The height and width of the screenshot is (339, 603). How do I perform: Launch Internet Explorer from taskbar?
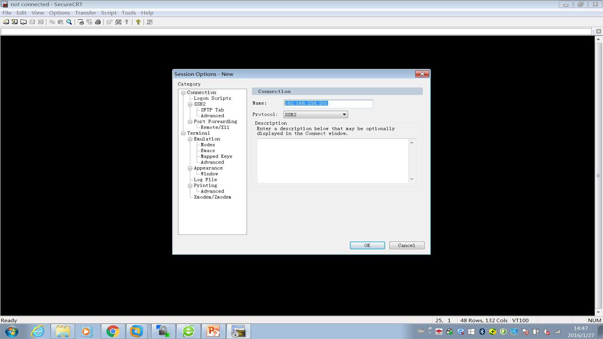[38, 331]
